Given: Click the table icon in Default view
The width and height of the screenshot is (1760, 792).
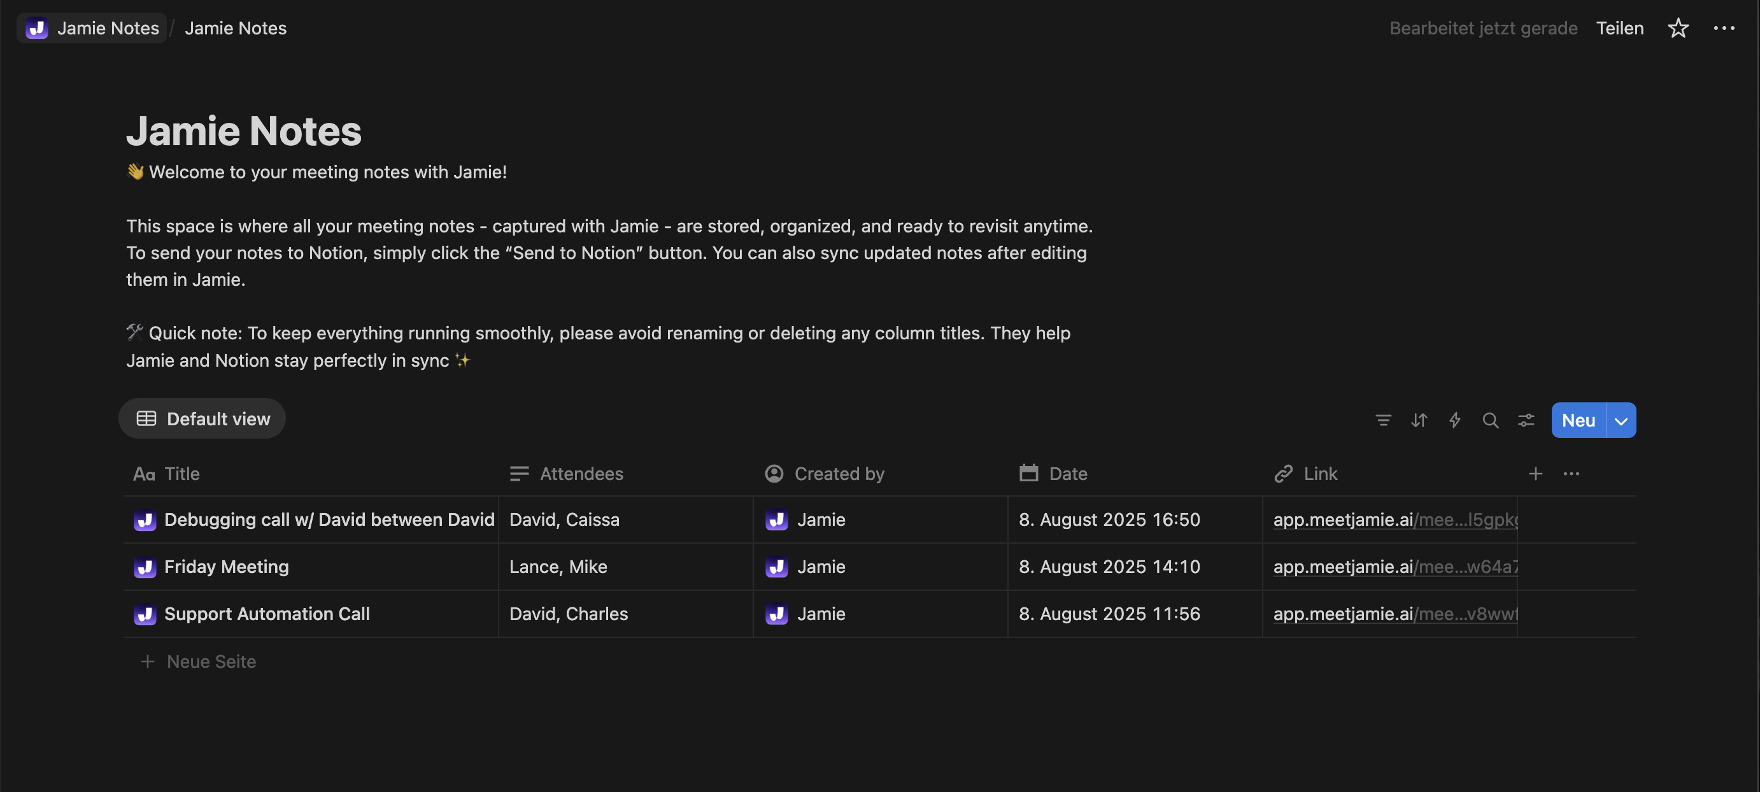Looking at the screenshot, I should click(146, 418).
